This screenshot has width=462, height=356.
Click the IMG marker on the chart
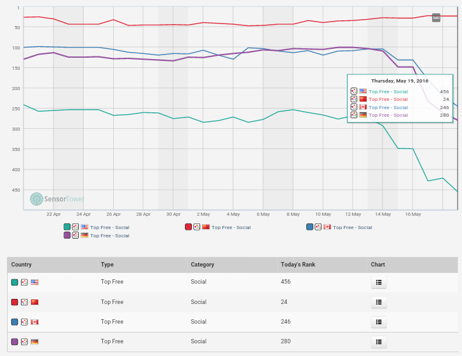pyautogui.click(x=436, y=18)
